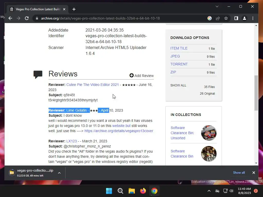The height and width of the screenshot is (197, 263).
Task: Open reviewer LX123 profile link
Action: 71,141
